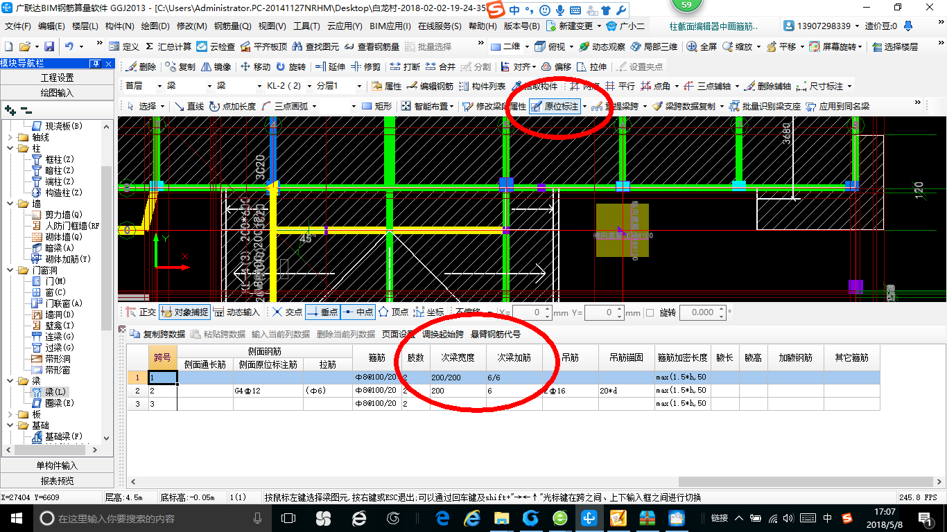Start 动态观察 dynamic orbit view
Viewport: 947px width, 532px height.
(602, 46)
